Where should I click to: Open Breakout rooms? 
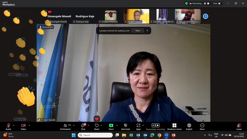(x=174, y=127)
